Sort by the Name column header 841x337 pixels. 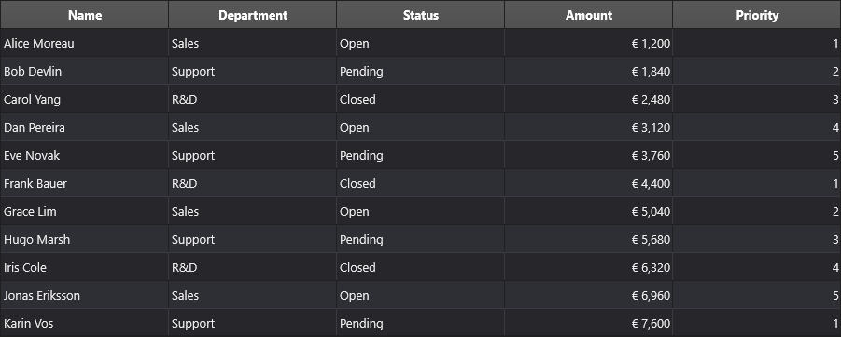84,15
